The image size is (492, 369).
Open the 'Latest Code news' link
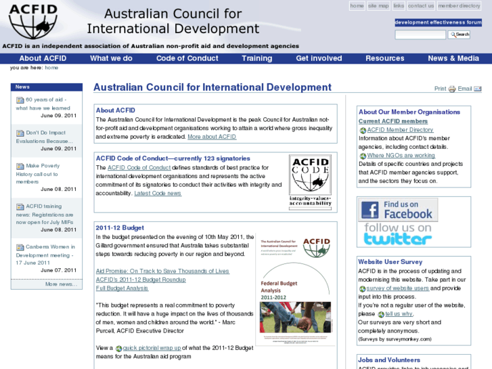158,194
